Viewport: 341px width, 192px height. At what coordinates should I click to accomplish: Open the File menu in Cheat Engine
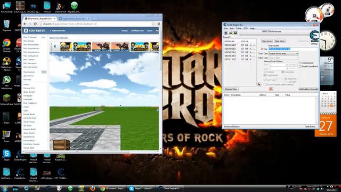[226, 28]
